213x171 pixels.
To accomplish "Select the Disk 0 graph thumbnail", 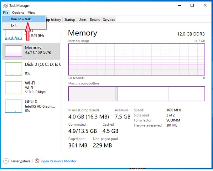I will coord(13,69).
